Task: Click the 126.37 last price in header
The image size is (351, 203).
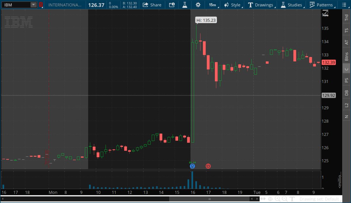Action: pos(96,5)
